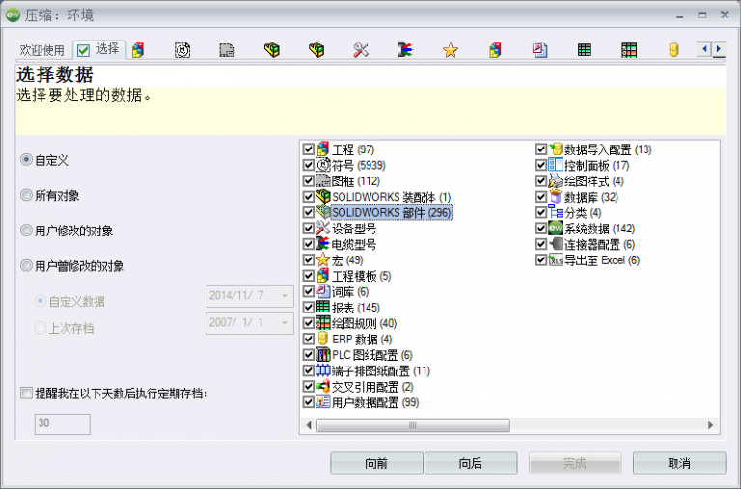The height and width of the screenshot is (489, 741).
Task: Click the 工程 (97) list icon
Action: tap(323, 149)
